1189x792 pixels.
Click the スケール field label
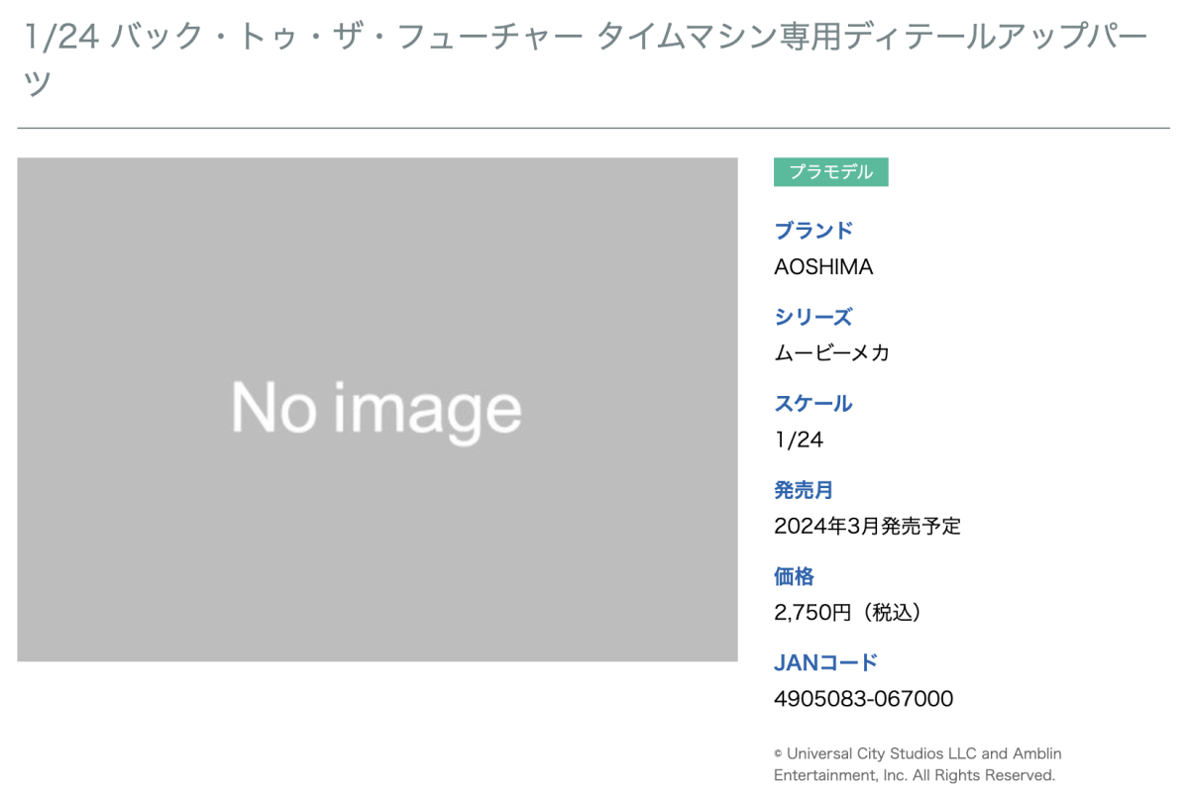coord(812,403)
